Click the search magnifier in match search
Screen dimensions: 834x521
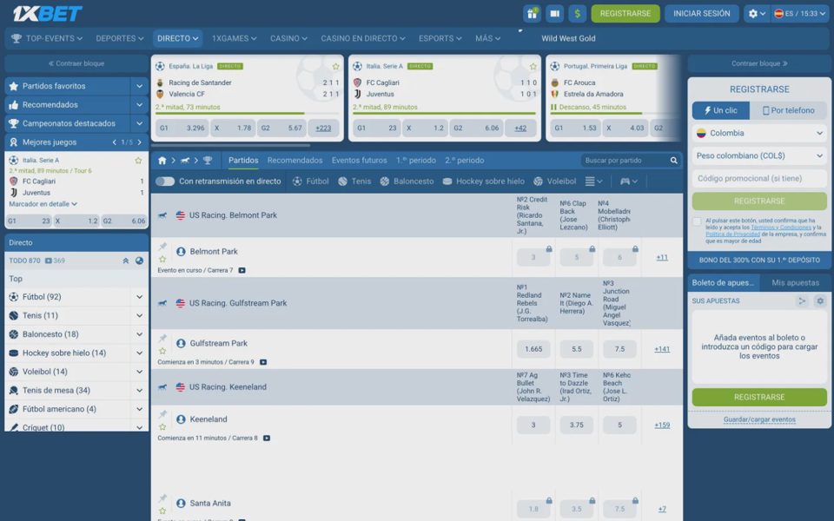[x=673, y=161]
